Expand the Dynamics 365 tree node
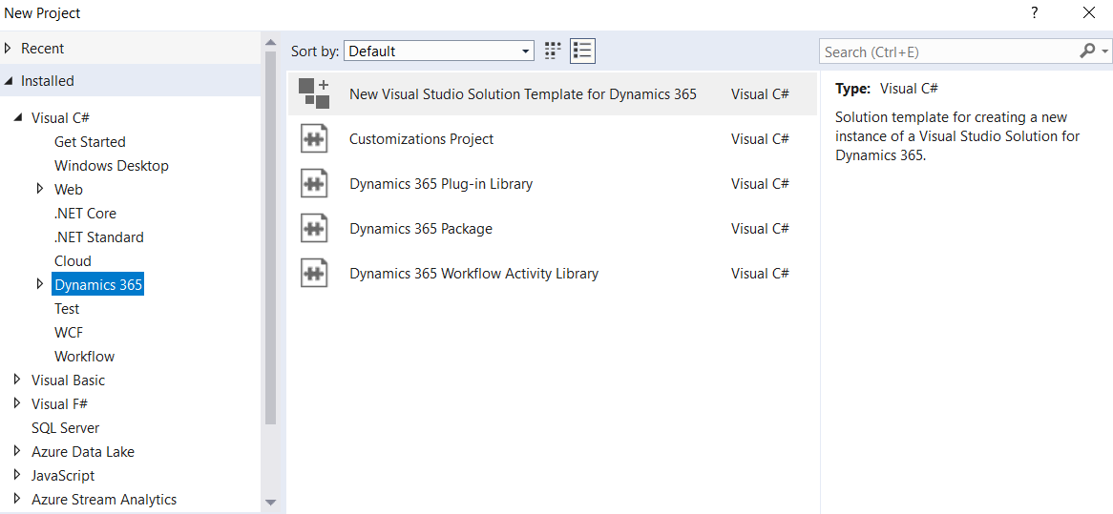1113x514 pixels. (x=39, y=284)
